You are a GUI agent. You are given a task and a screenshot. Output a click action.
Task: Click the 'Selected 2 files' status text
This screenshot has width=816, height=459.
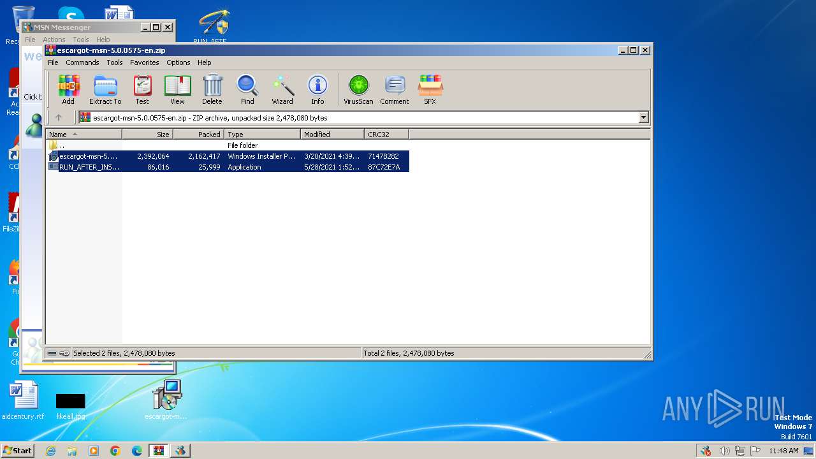124,353
